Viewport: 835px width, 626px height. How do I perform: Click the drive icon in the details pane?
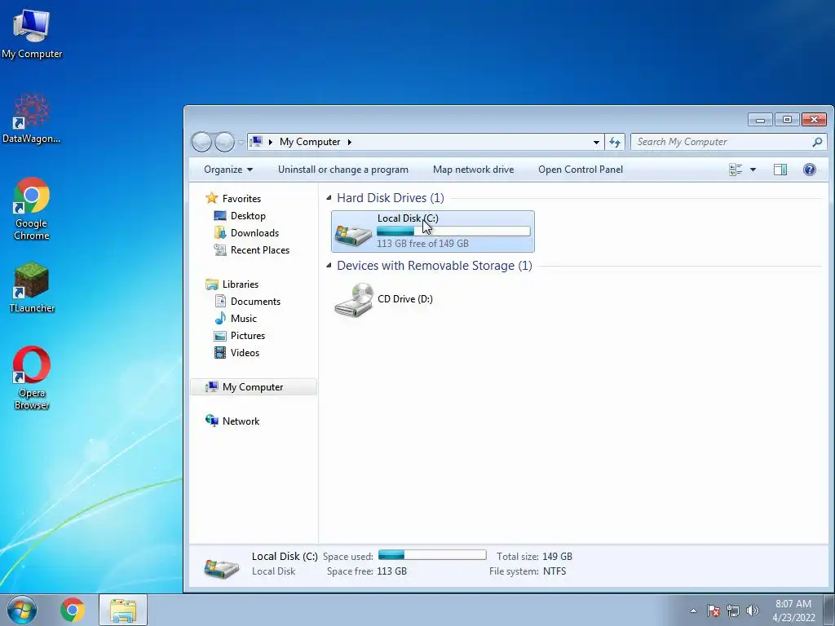pyautogui.click(x=222, y=567)
